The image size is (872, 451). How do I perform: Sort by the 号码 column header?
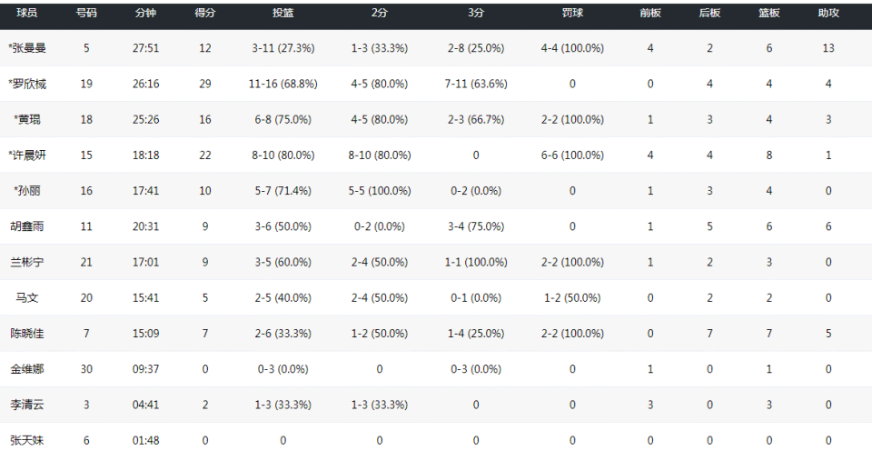[86, 15]
